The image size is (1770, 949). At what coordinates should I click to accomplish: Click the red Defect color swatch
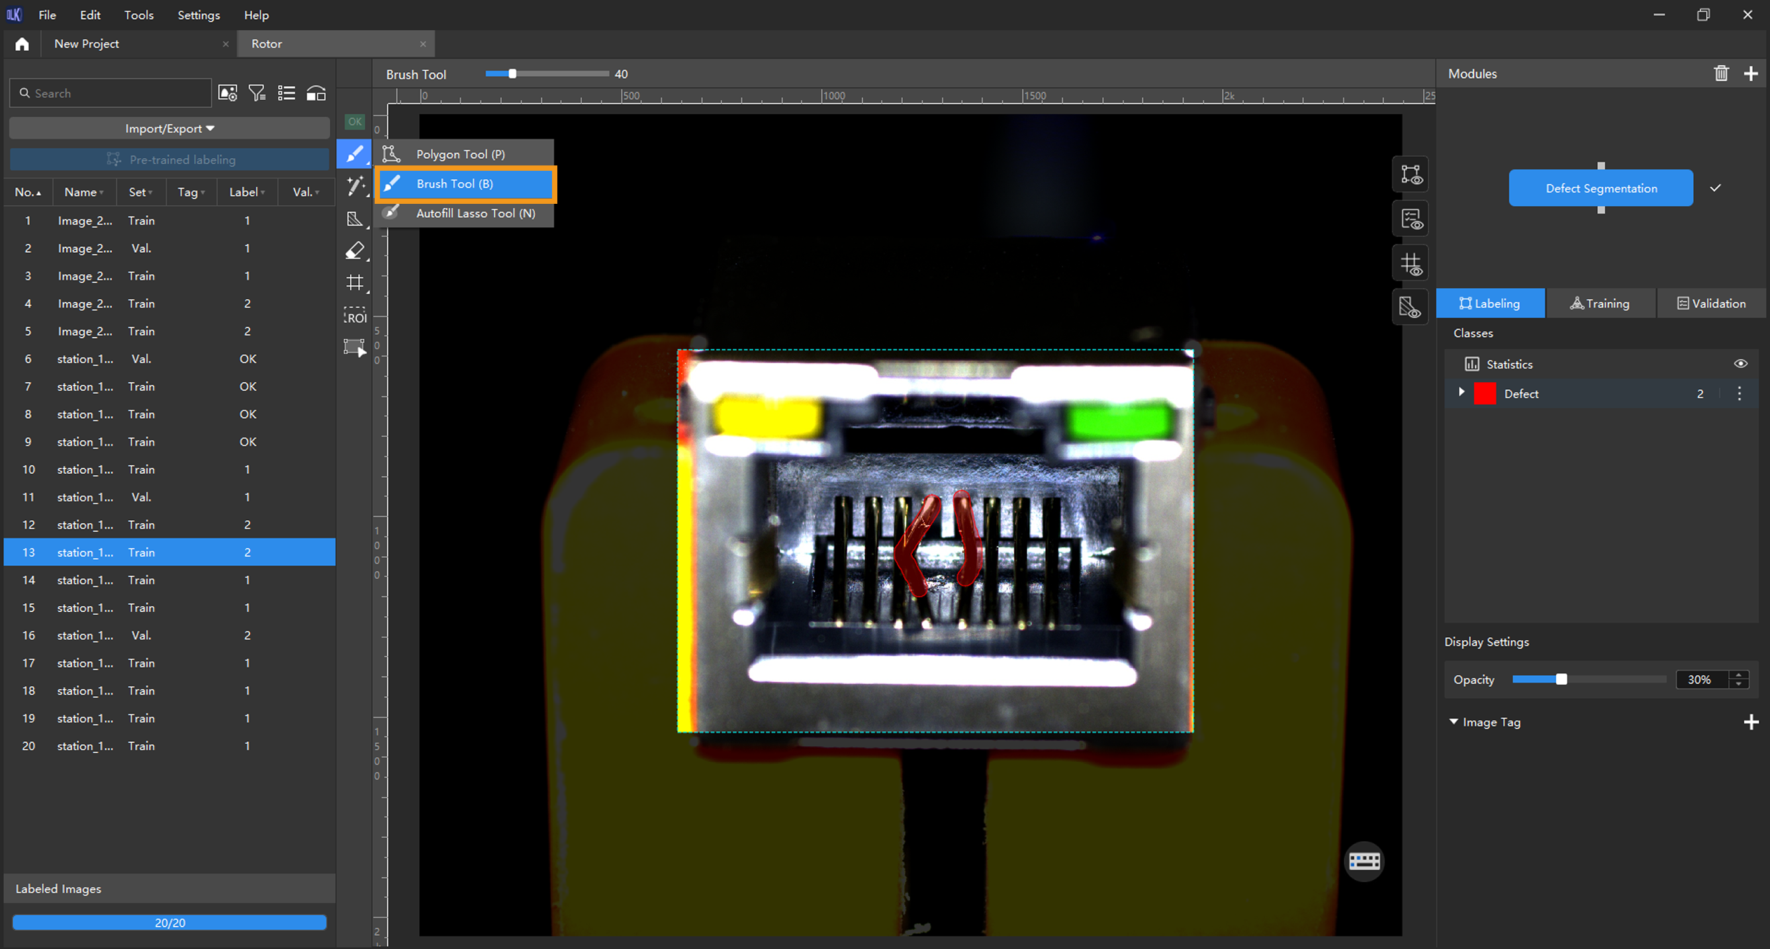[x=1485, y=394]
